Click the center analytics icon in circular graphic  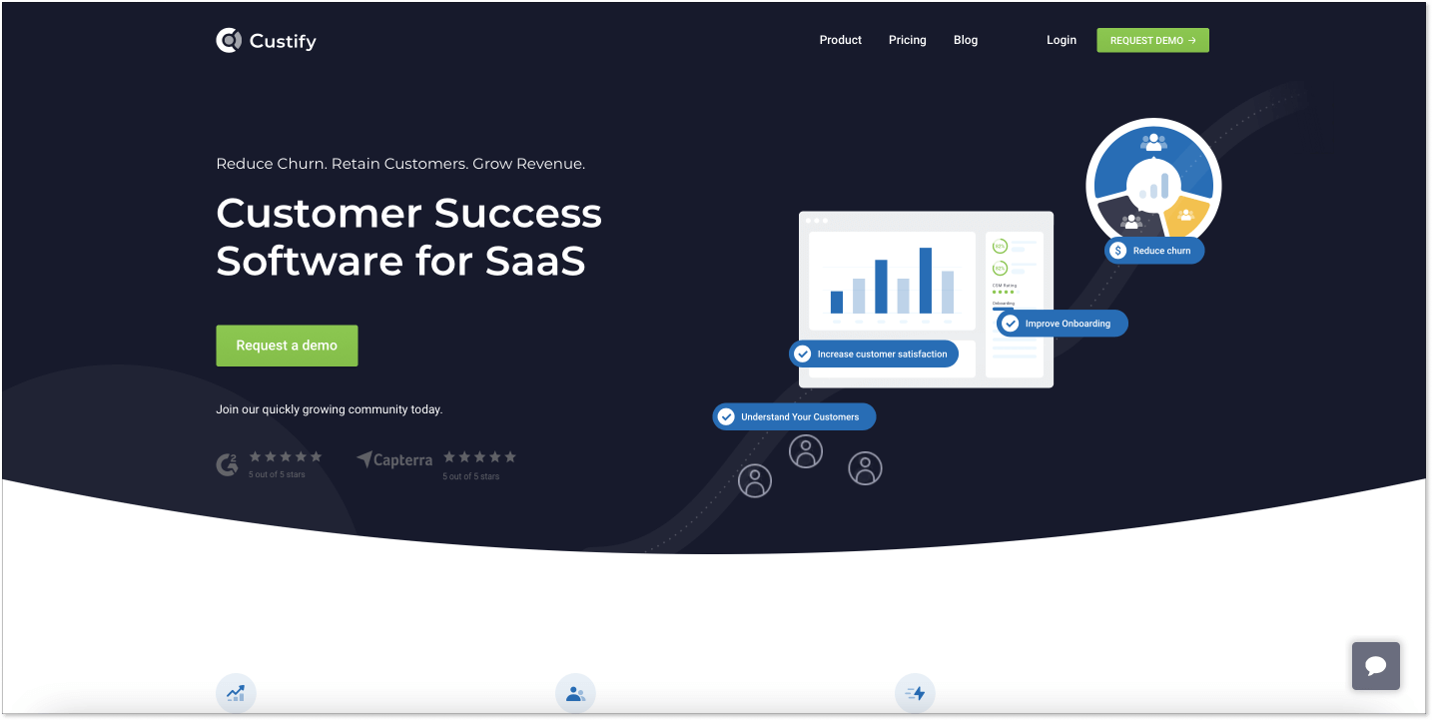click(x=1153, y=187)
